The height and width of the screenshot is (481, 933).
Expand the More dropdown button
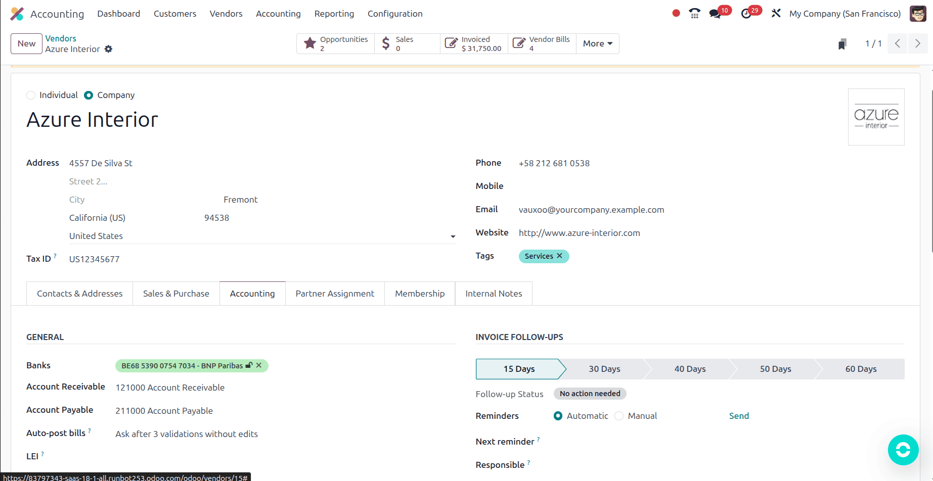click(598, 43)
